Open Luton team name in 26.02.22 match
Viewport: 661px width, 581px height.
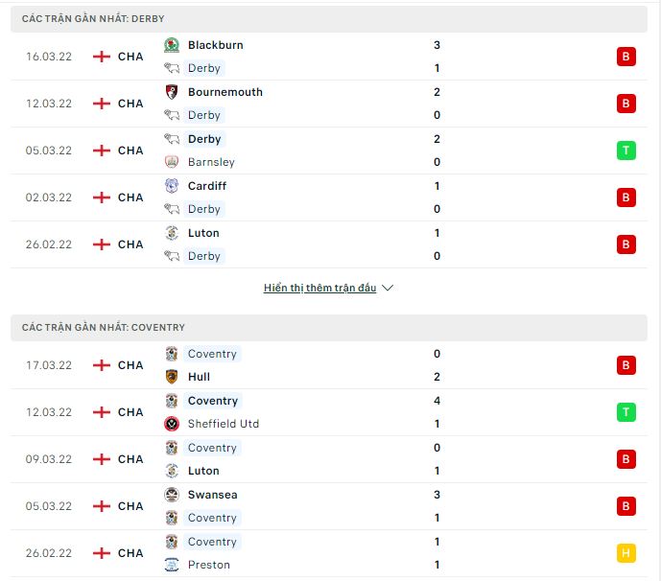(203, 233)
